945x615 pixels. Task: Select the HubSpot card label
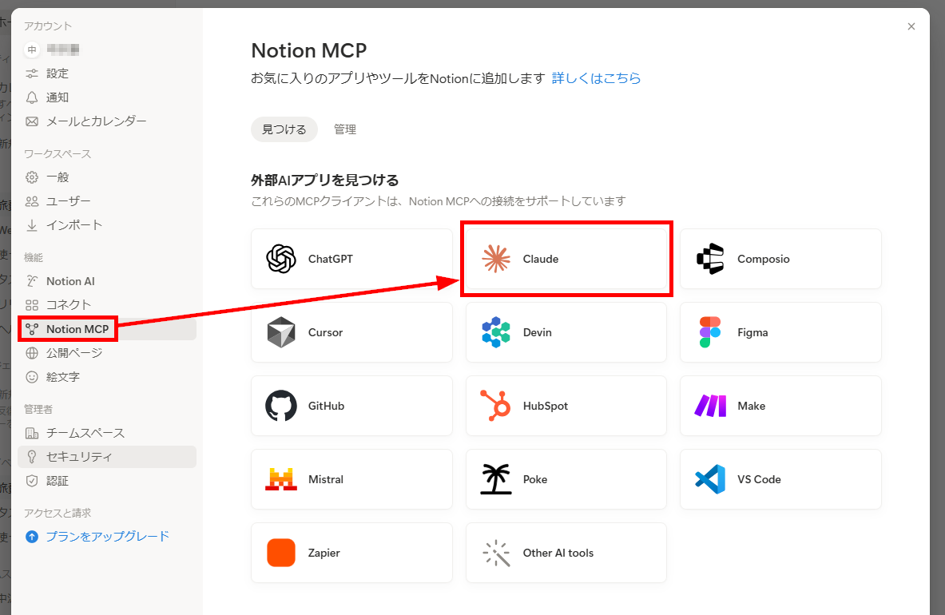tap(546, 406)
